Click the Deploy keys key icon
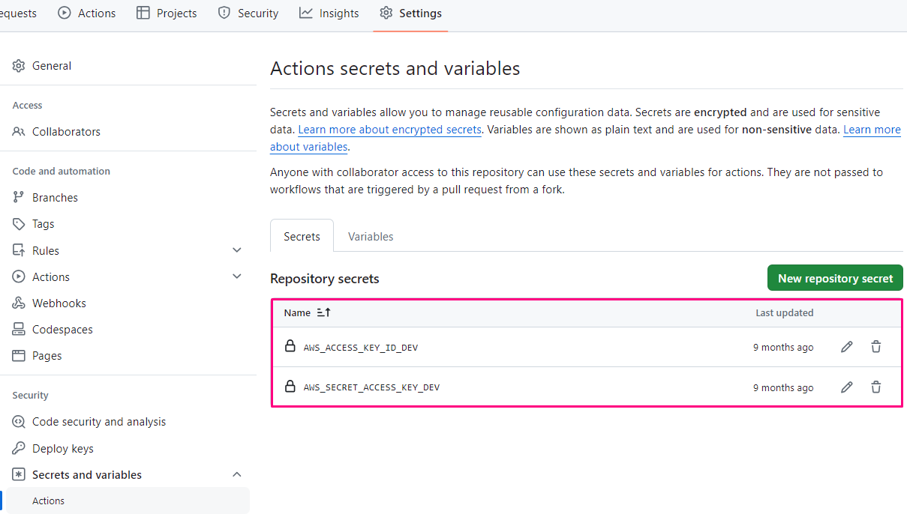Viewport: 907px width, 514px height. (x=19, y=449)
